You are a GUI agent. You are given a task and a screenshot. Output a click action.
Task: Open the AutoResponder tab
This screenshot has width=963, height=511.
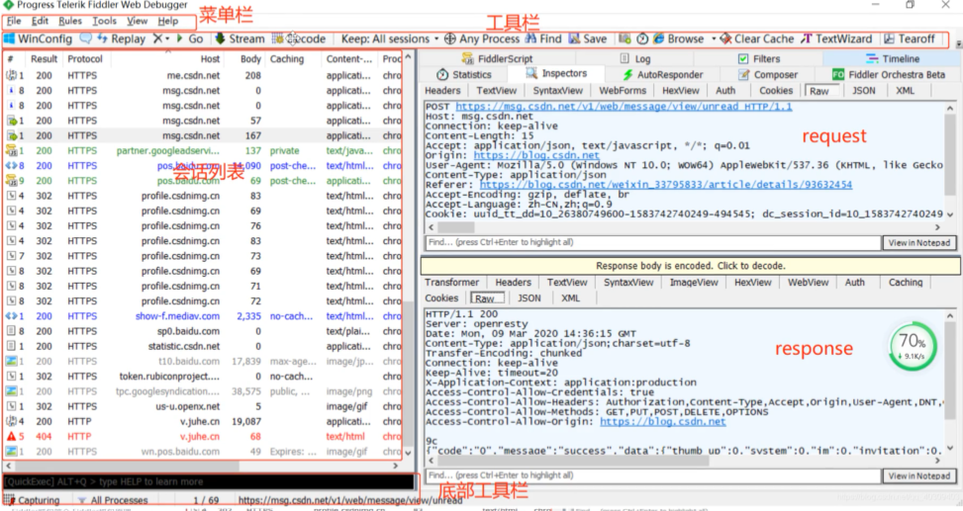663,74
